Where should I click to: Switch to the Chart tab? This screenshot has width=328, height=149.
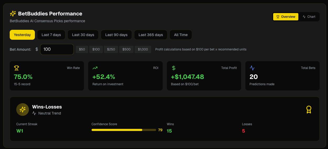click(x=309, y=17)
